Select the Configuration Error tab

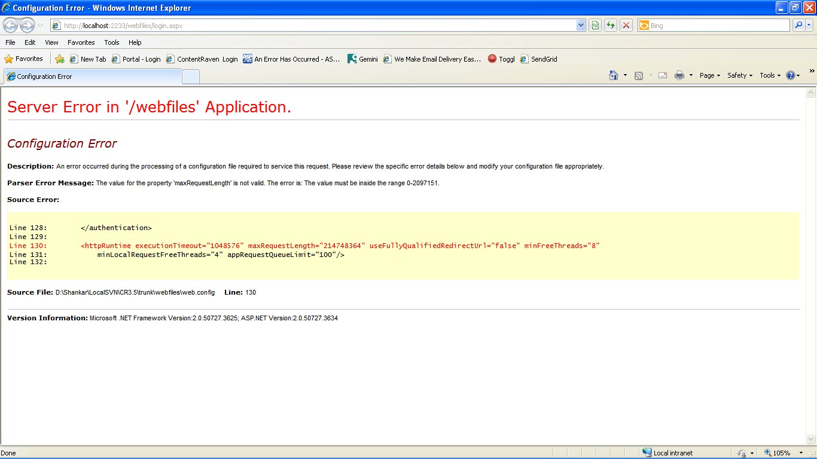pos(92,76)
